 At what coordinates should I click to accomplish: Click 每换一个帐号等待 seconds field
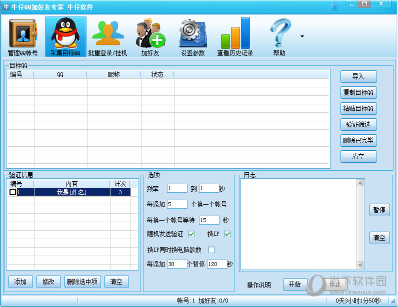click(x=209, y=220)
